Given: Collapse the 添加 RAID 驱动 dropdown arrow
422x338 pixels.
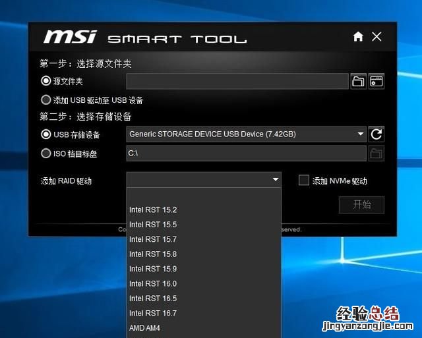Looking at the screenshot, I should tap(276, 179).
